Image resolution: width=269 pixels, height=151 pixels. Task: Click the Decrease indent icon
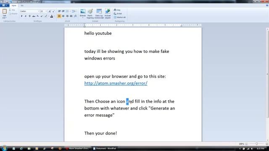click(x=59, y=11)
